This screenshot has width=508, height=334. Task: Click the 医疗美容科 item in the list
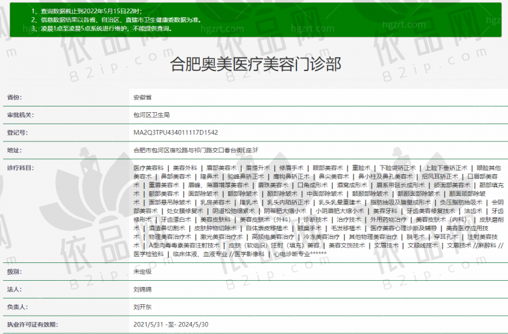(x=149, y=167)
